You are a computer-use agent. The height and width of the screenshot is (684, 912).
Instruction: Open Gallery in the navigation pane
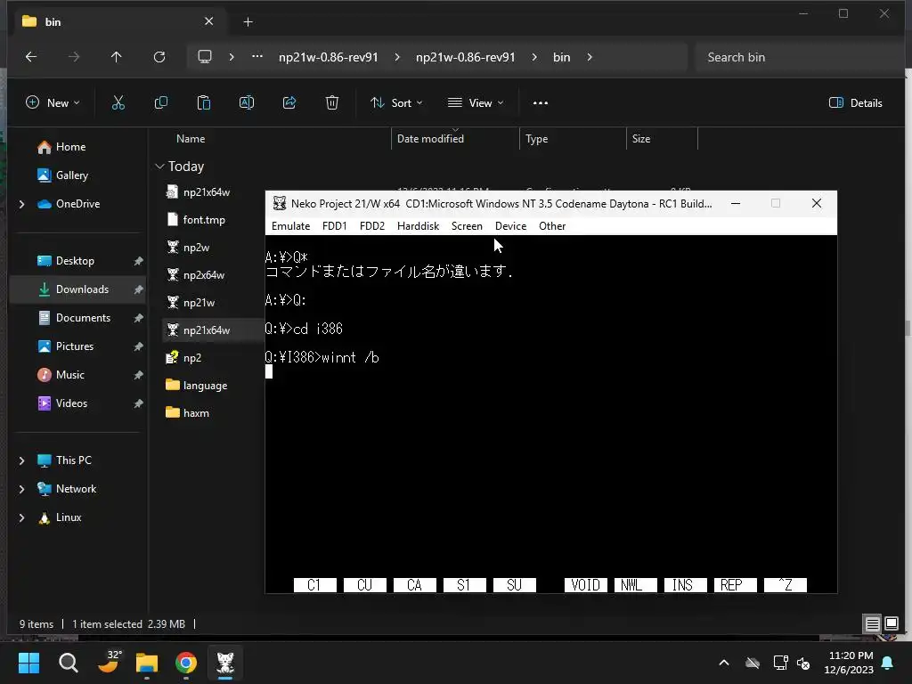click(x=72, y=175)
